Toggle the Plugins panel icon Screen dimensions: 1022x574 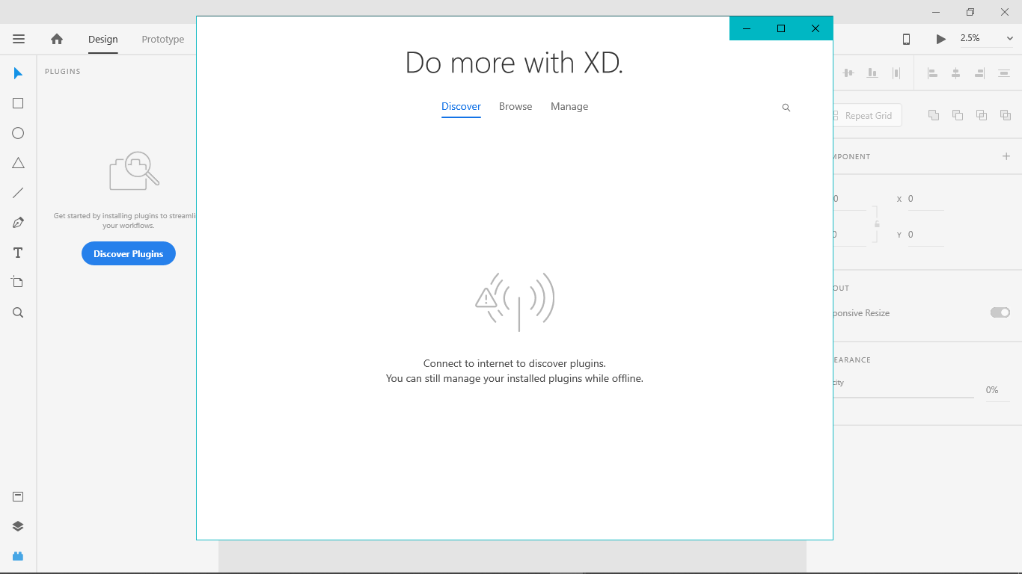tap(18, 556)
